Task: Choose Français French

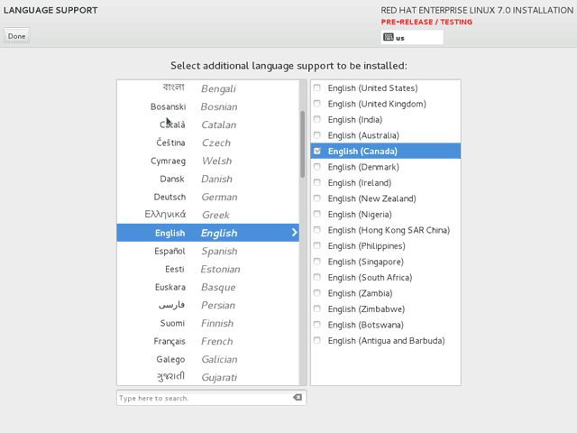Action: click(x=208, y=341)
